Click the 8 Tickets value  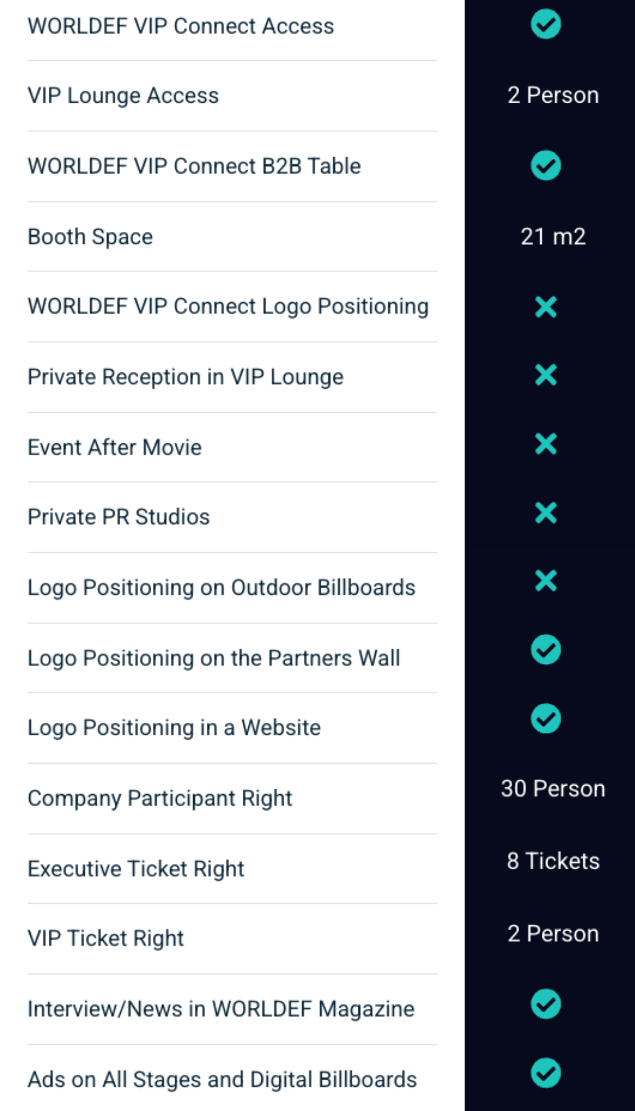point(553,861)
